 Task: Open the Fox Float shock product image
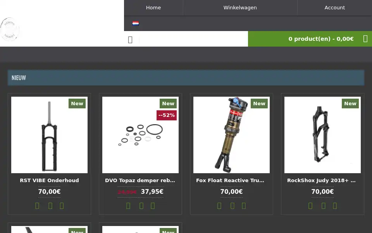coord(232,135)
